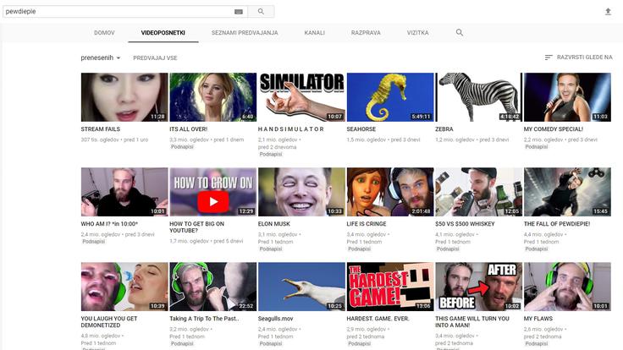Open the RAZPRAVA tab
Image resolution: width=623 pixels, height=350 pixels.
(366, 33)
